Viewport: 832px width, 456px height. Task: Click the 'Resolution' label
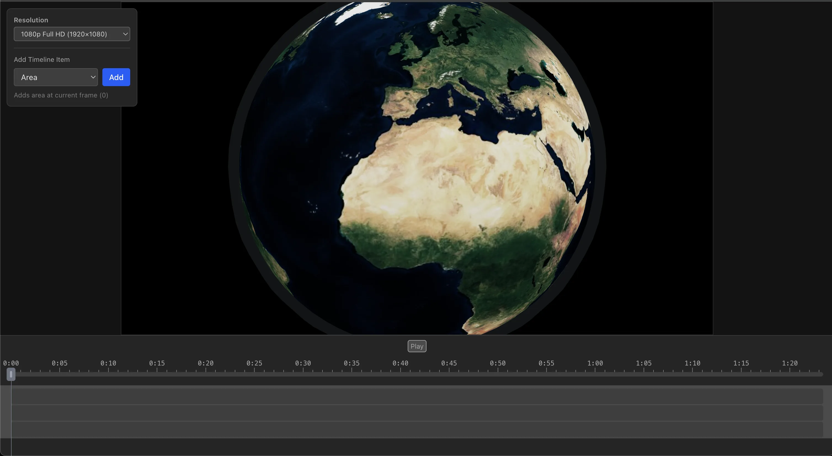click(x=31, y=20)
